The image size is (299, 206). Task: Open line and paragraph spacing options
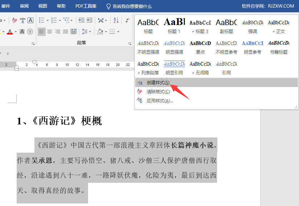[85, 32]
